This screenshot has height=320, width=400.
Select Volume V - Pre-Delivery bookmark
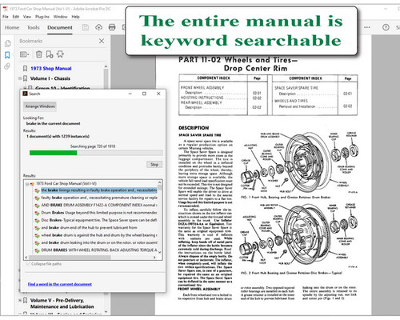62,303
